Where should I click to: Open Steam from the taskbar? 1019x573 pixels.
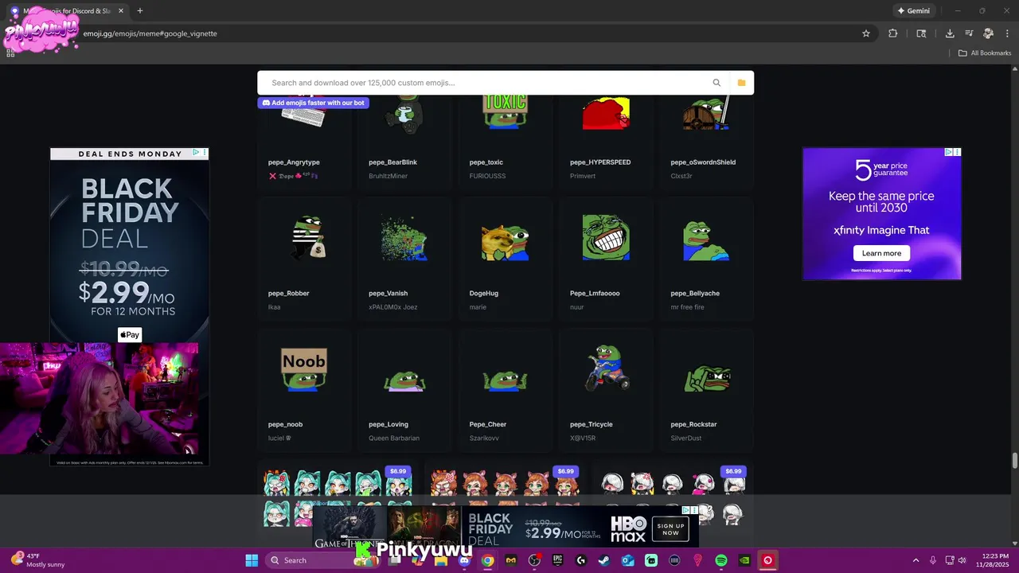click(604, 560)
